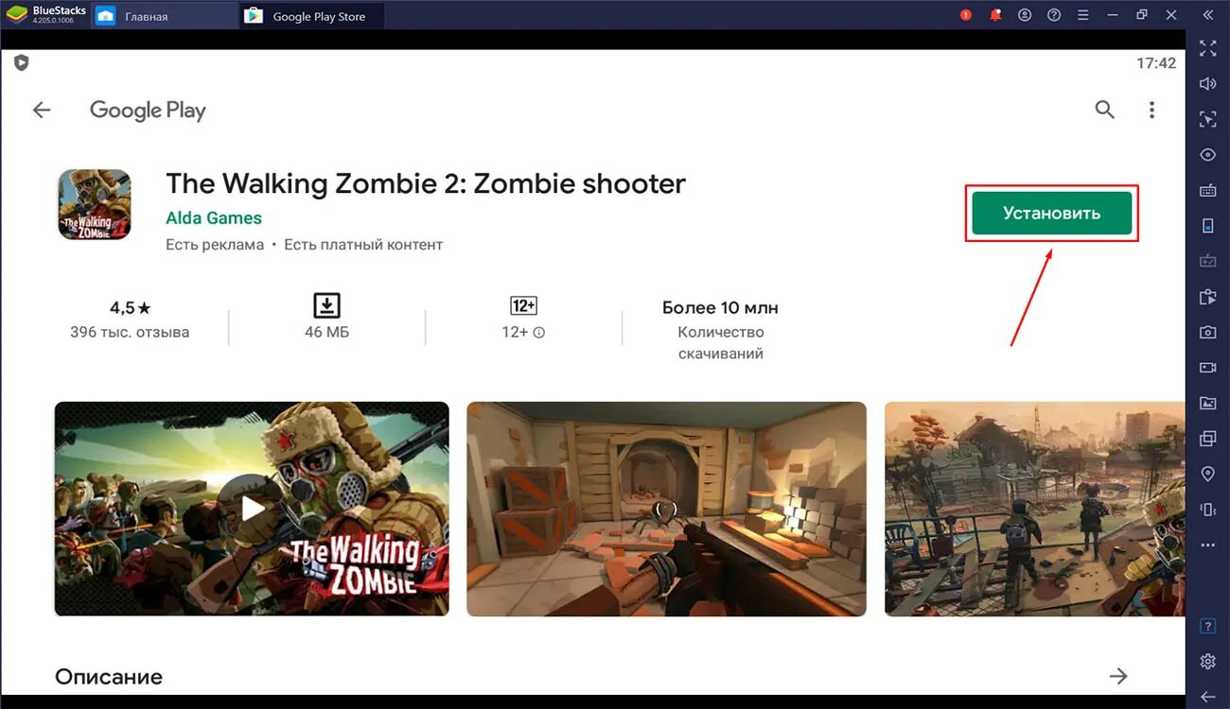The width and height of the screenshot is (1230, 709).
Task: Open the 12+ rating info icon
Action: click(x=539, y=333)
